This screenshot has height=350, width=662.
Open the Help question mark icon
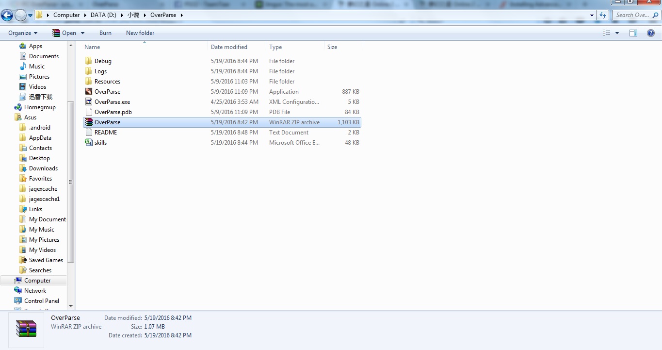coord(651,33)
